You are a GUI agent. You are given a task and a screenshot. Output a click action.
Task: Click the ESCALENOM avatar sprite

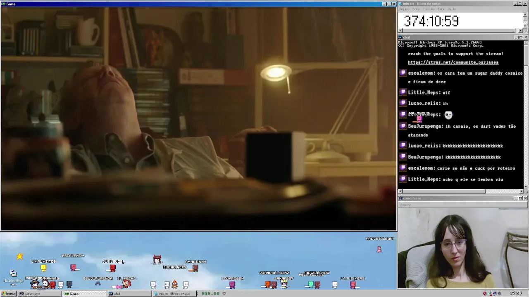(x=74, y=268)
